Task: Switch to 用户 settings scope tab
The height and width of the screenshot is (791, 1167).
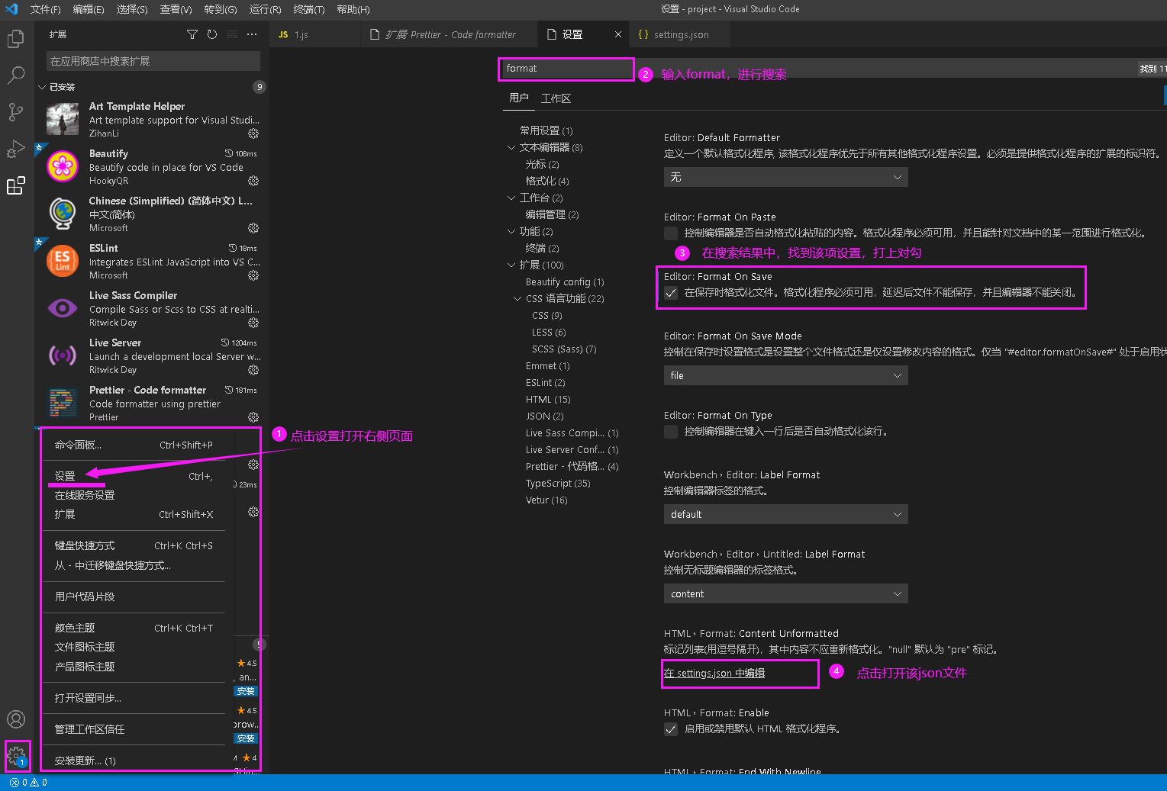Action: pos(519,98)
